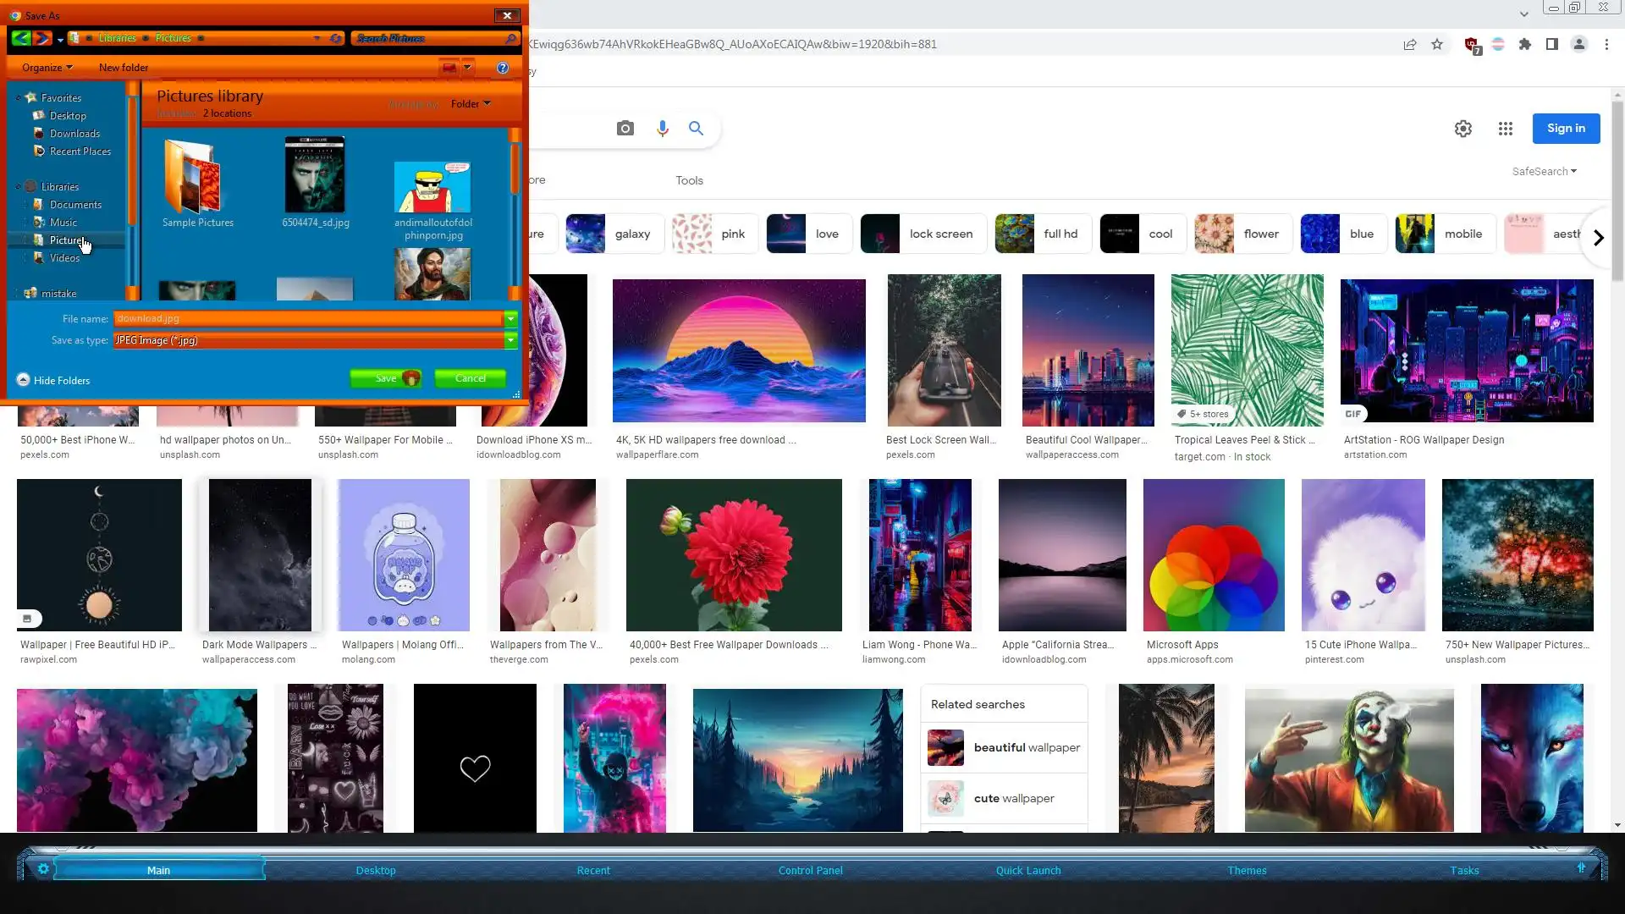This screenshot has width=1625, height=914.
Task: Click the refresh icon in the address path
Action: (336, 38)
